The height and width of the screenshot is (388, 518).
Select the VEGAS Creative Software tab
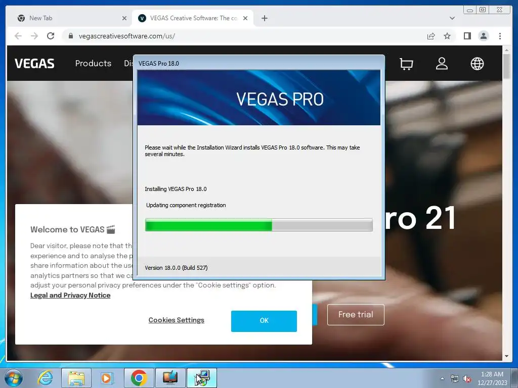pyautogui.click(x=193, y=18)
